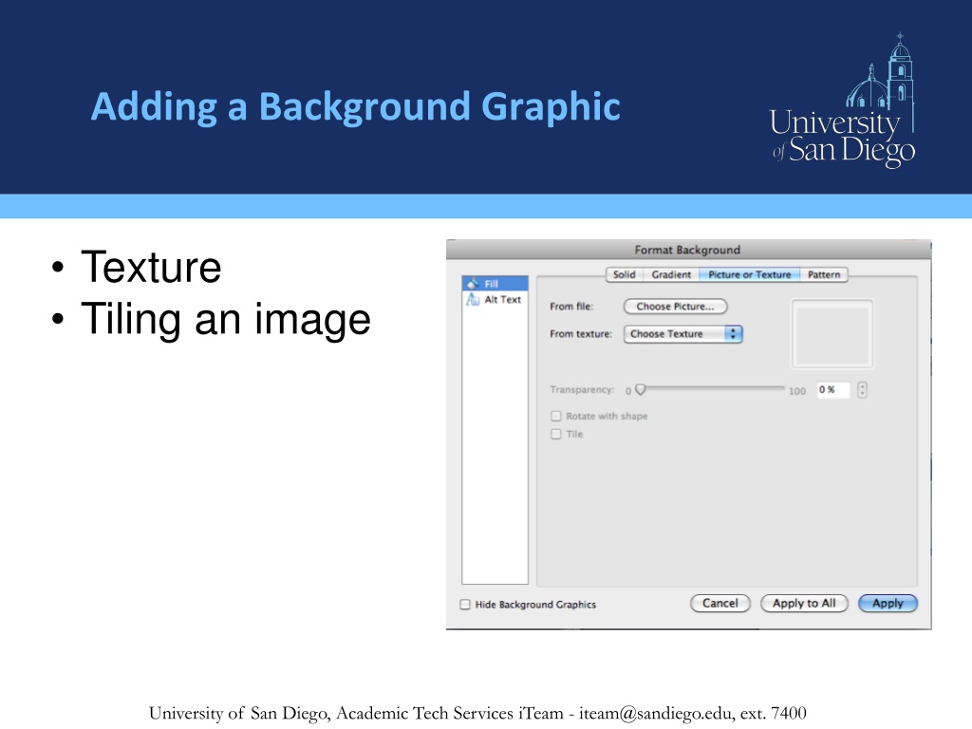This screenshot has width=972, height=729.
Task: Check Hide Background Graphics
Action: click(x=465, y=605)
